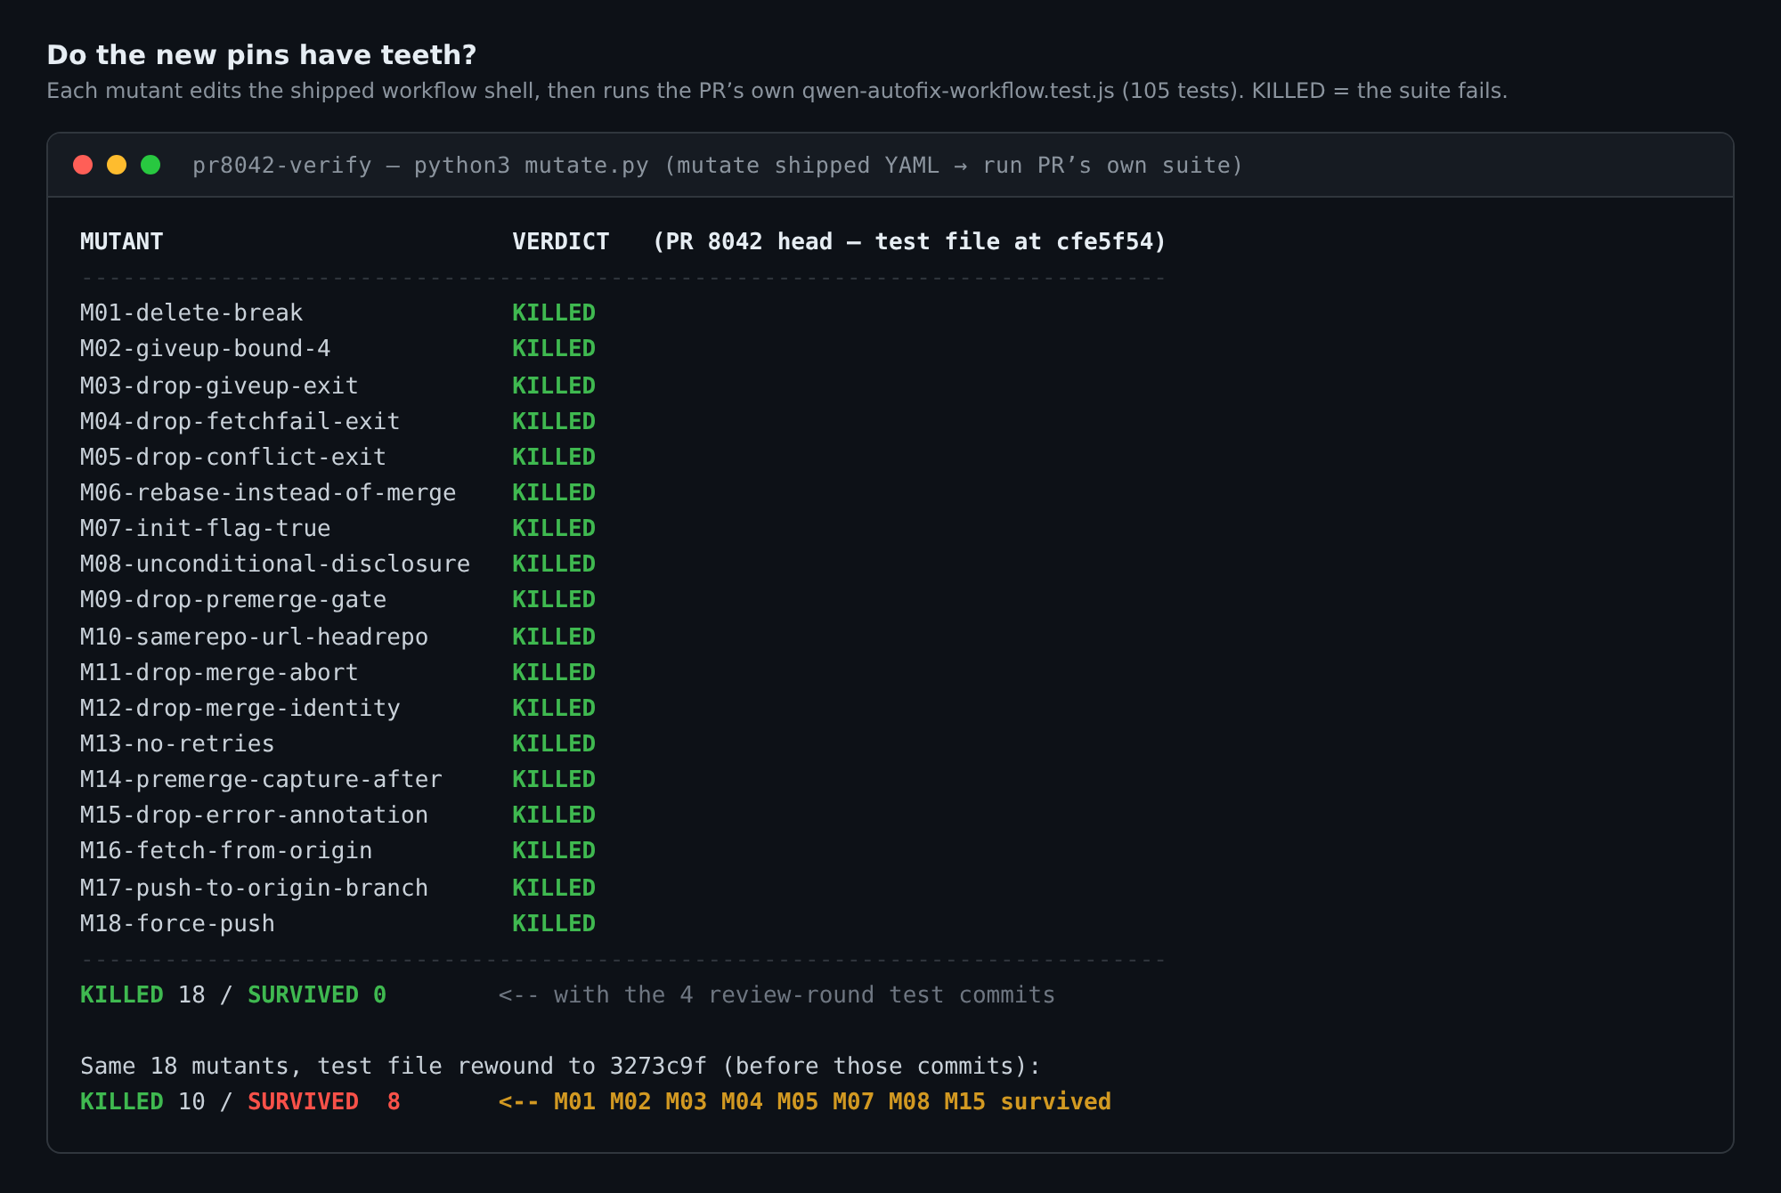Click the VERDICT column header

click(x=561, y=241)
